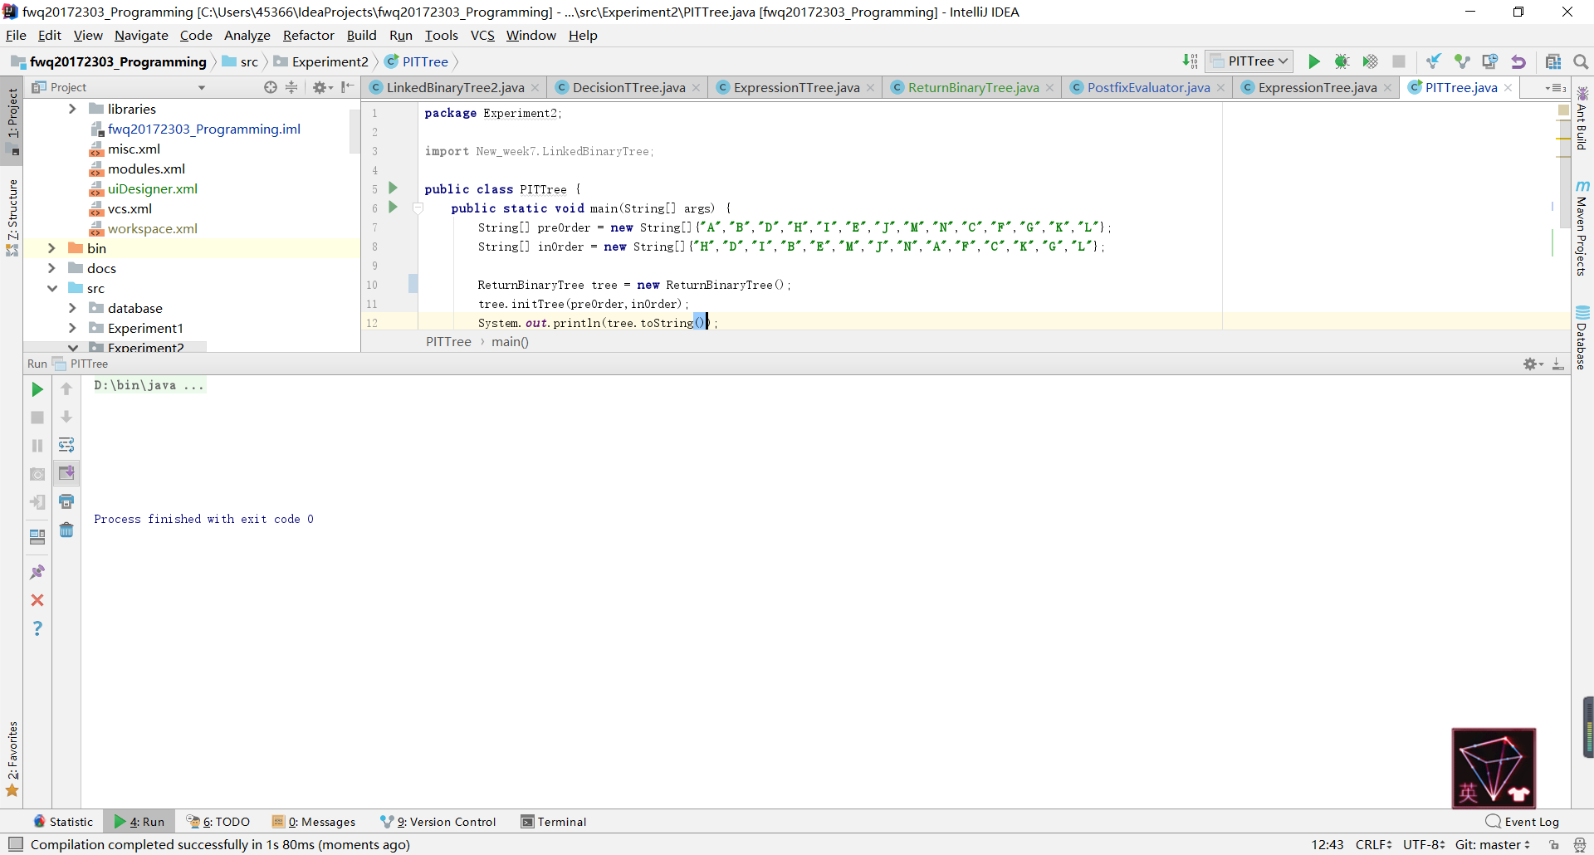
Task: Open the PITTree run configuration dropdown
Action: point(1250,61)
